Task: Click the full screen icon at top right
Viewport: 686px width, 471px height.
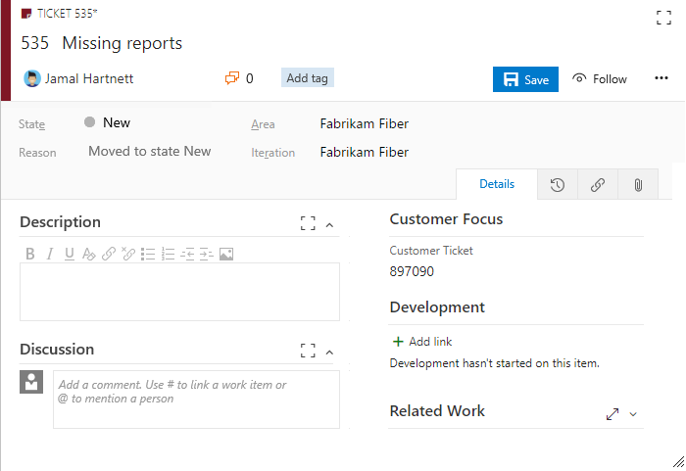Action: [663, 18]
